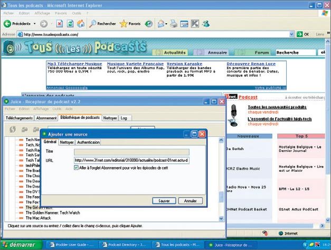Screen dimensions: 331x250
Task: Click the browser Stop icon
Action: 59,24
